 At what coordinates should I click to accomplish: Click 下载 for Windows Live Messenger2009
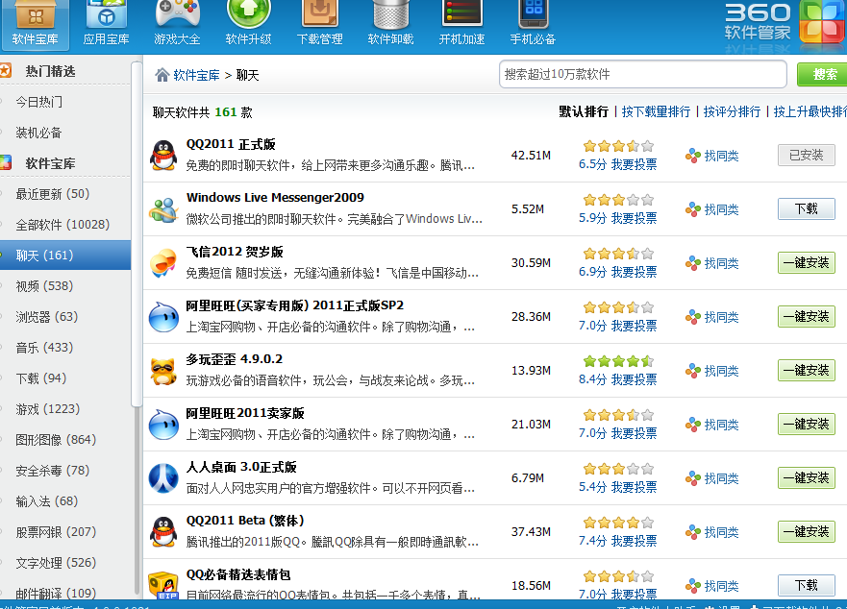pyautogui.click(x=807, y=209)
